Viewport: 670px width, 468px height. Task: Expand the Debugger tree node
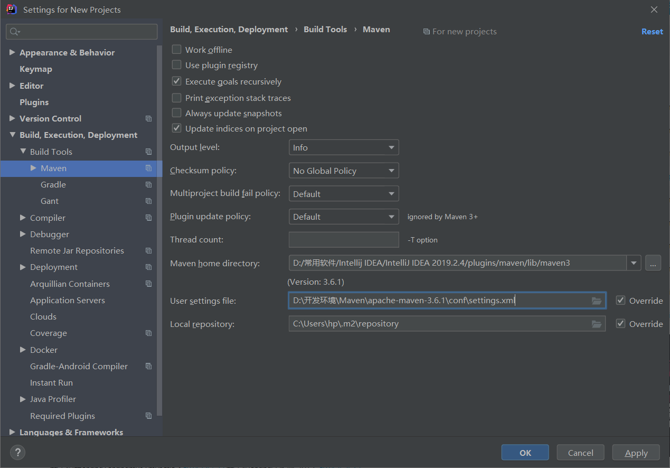pos(23,234)
